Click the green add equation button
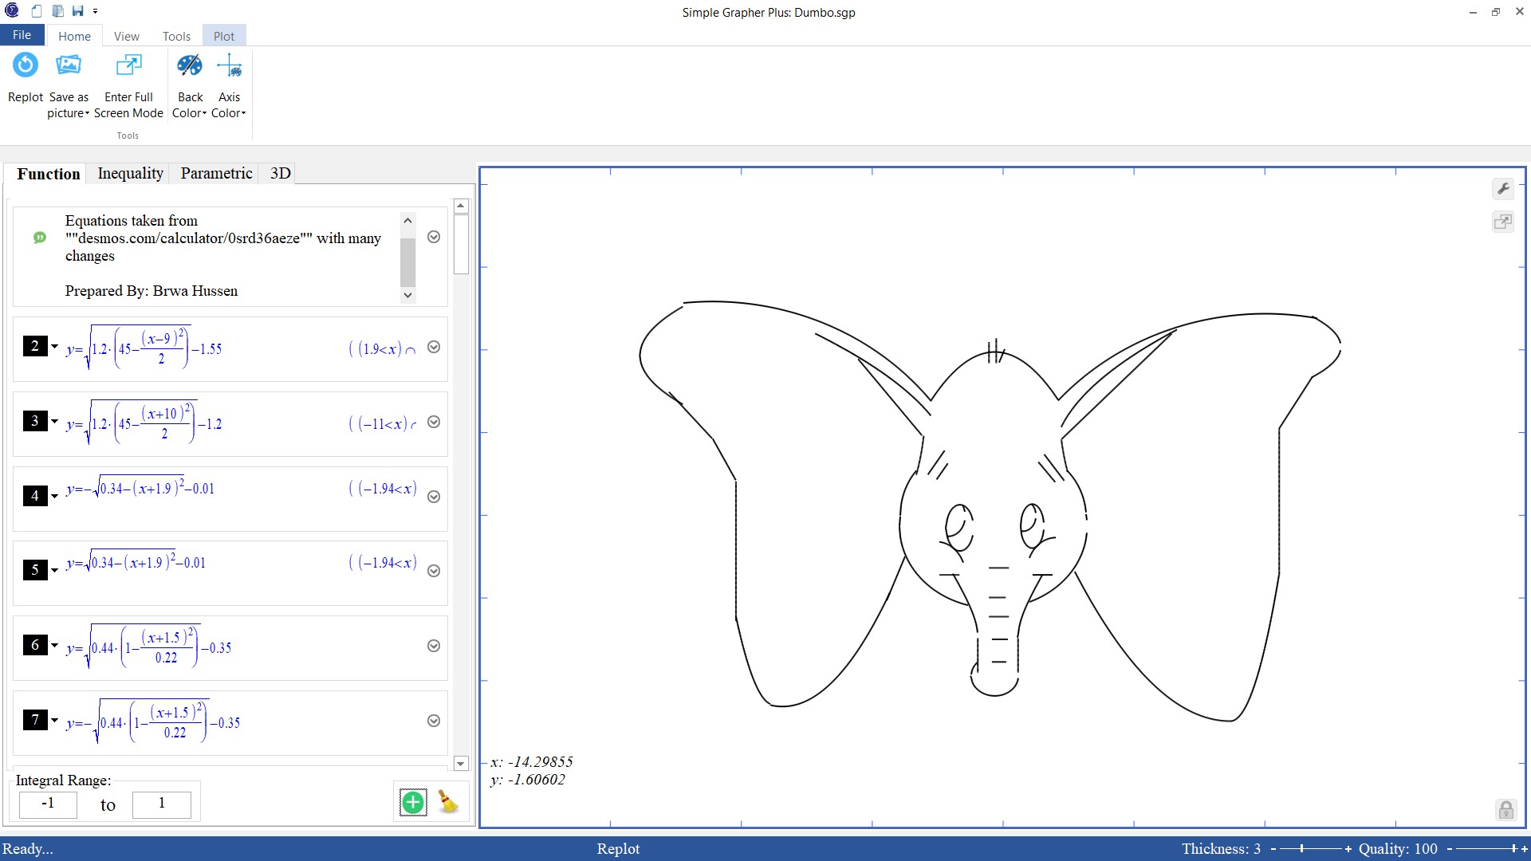 point(413,802)
